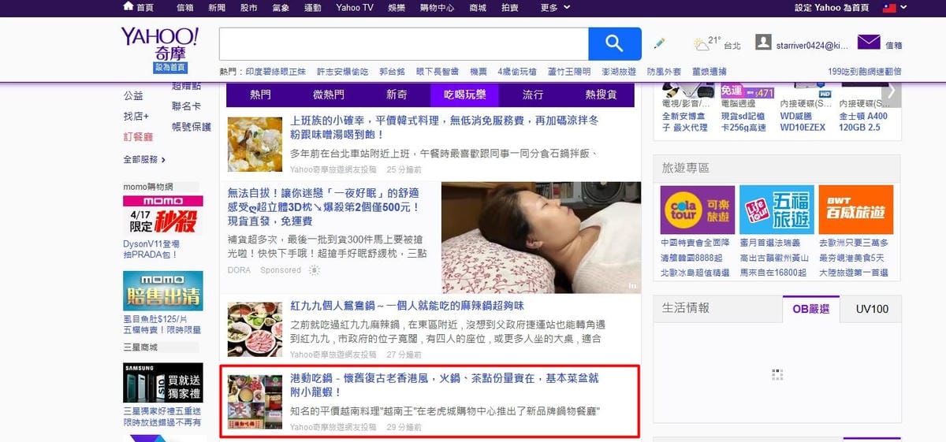
Task: Open the 上班族的小確幸 article headline
Action: 444,129
